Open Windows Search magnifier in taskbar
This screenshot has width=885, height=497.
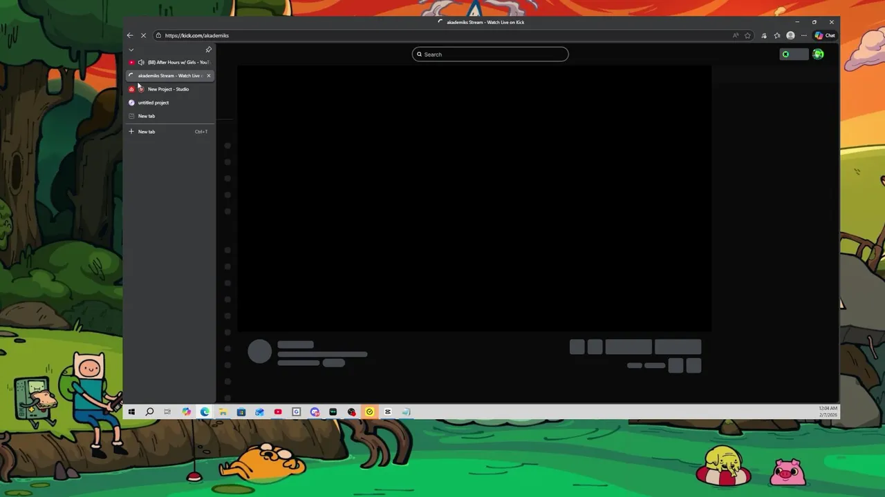tap(149, 412)
